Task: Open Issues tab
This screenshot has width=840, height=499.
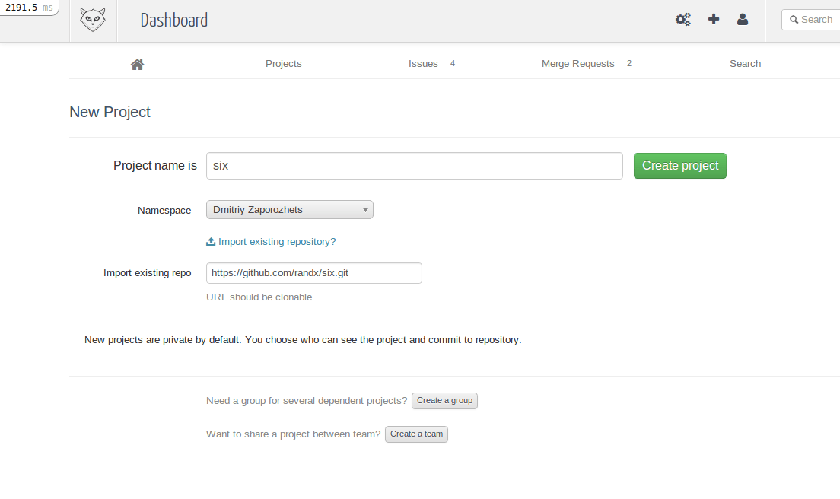Action: pyautogui.click(x=423, y=64)
